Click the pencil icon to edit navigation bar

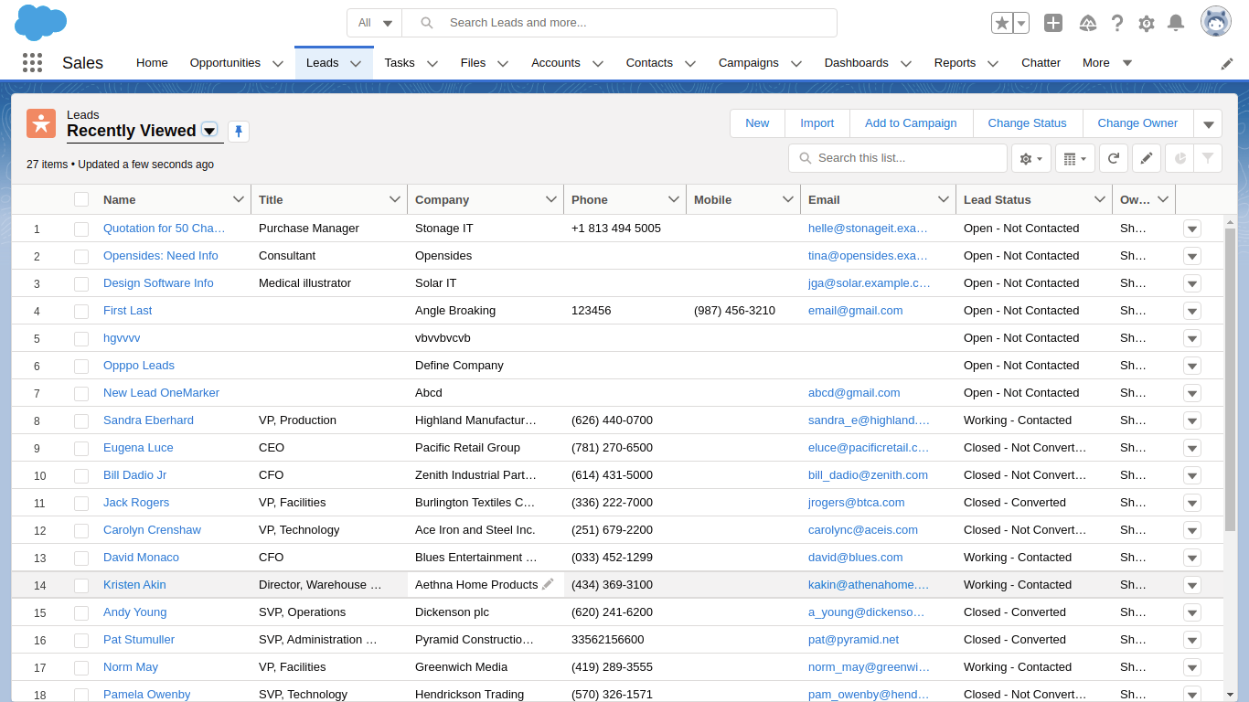pos(1227,64)
